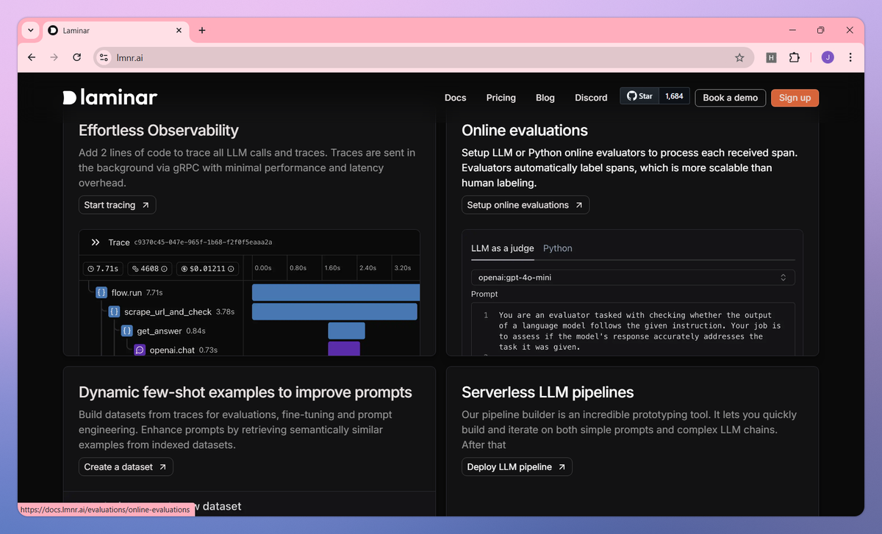
Task: Click the GitHub Star button
Action: 639,96
